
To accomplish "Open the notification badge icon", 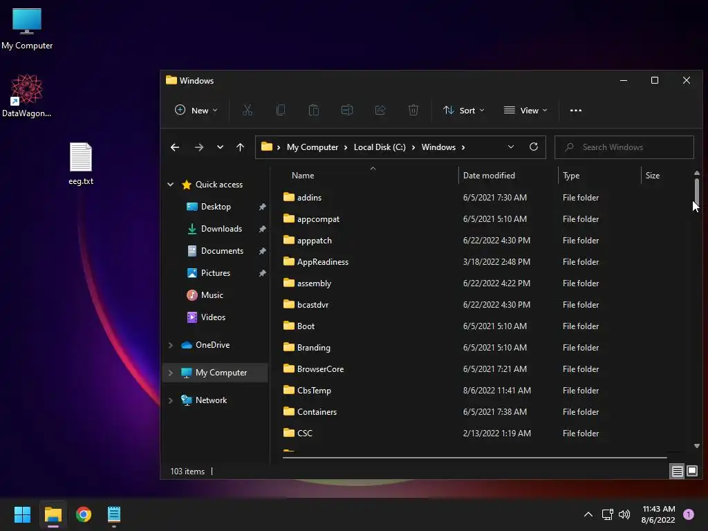I will (x=688, y=514).
